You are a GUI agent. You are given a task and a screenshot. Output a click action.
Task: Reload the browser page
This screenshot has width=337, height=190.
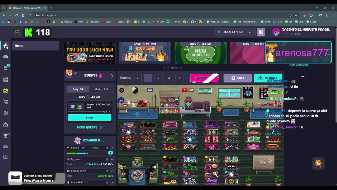pos(16,15)
